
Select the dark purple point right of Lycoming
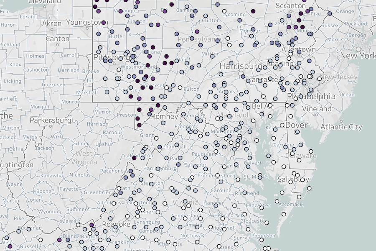click(x=253, y=11)
